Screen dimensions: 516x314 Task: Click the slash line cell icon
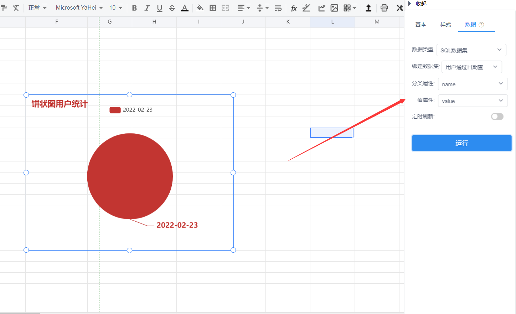(306, 8)
